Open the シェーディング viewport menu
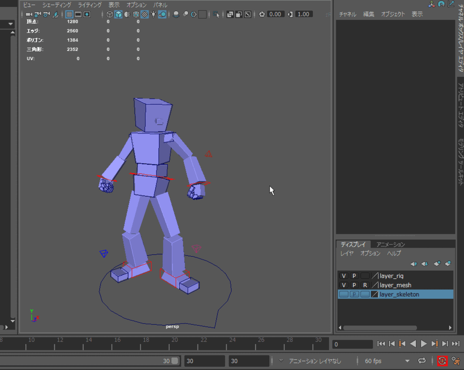The image size is (464, 370). pyautogui.click(x=57, y=5)
